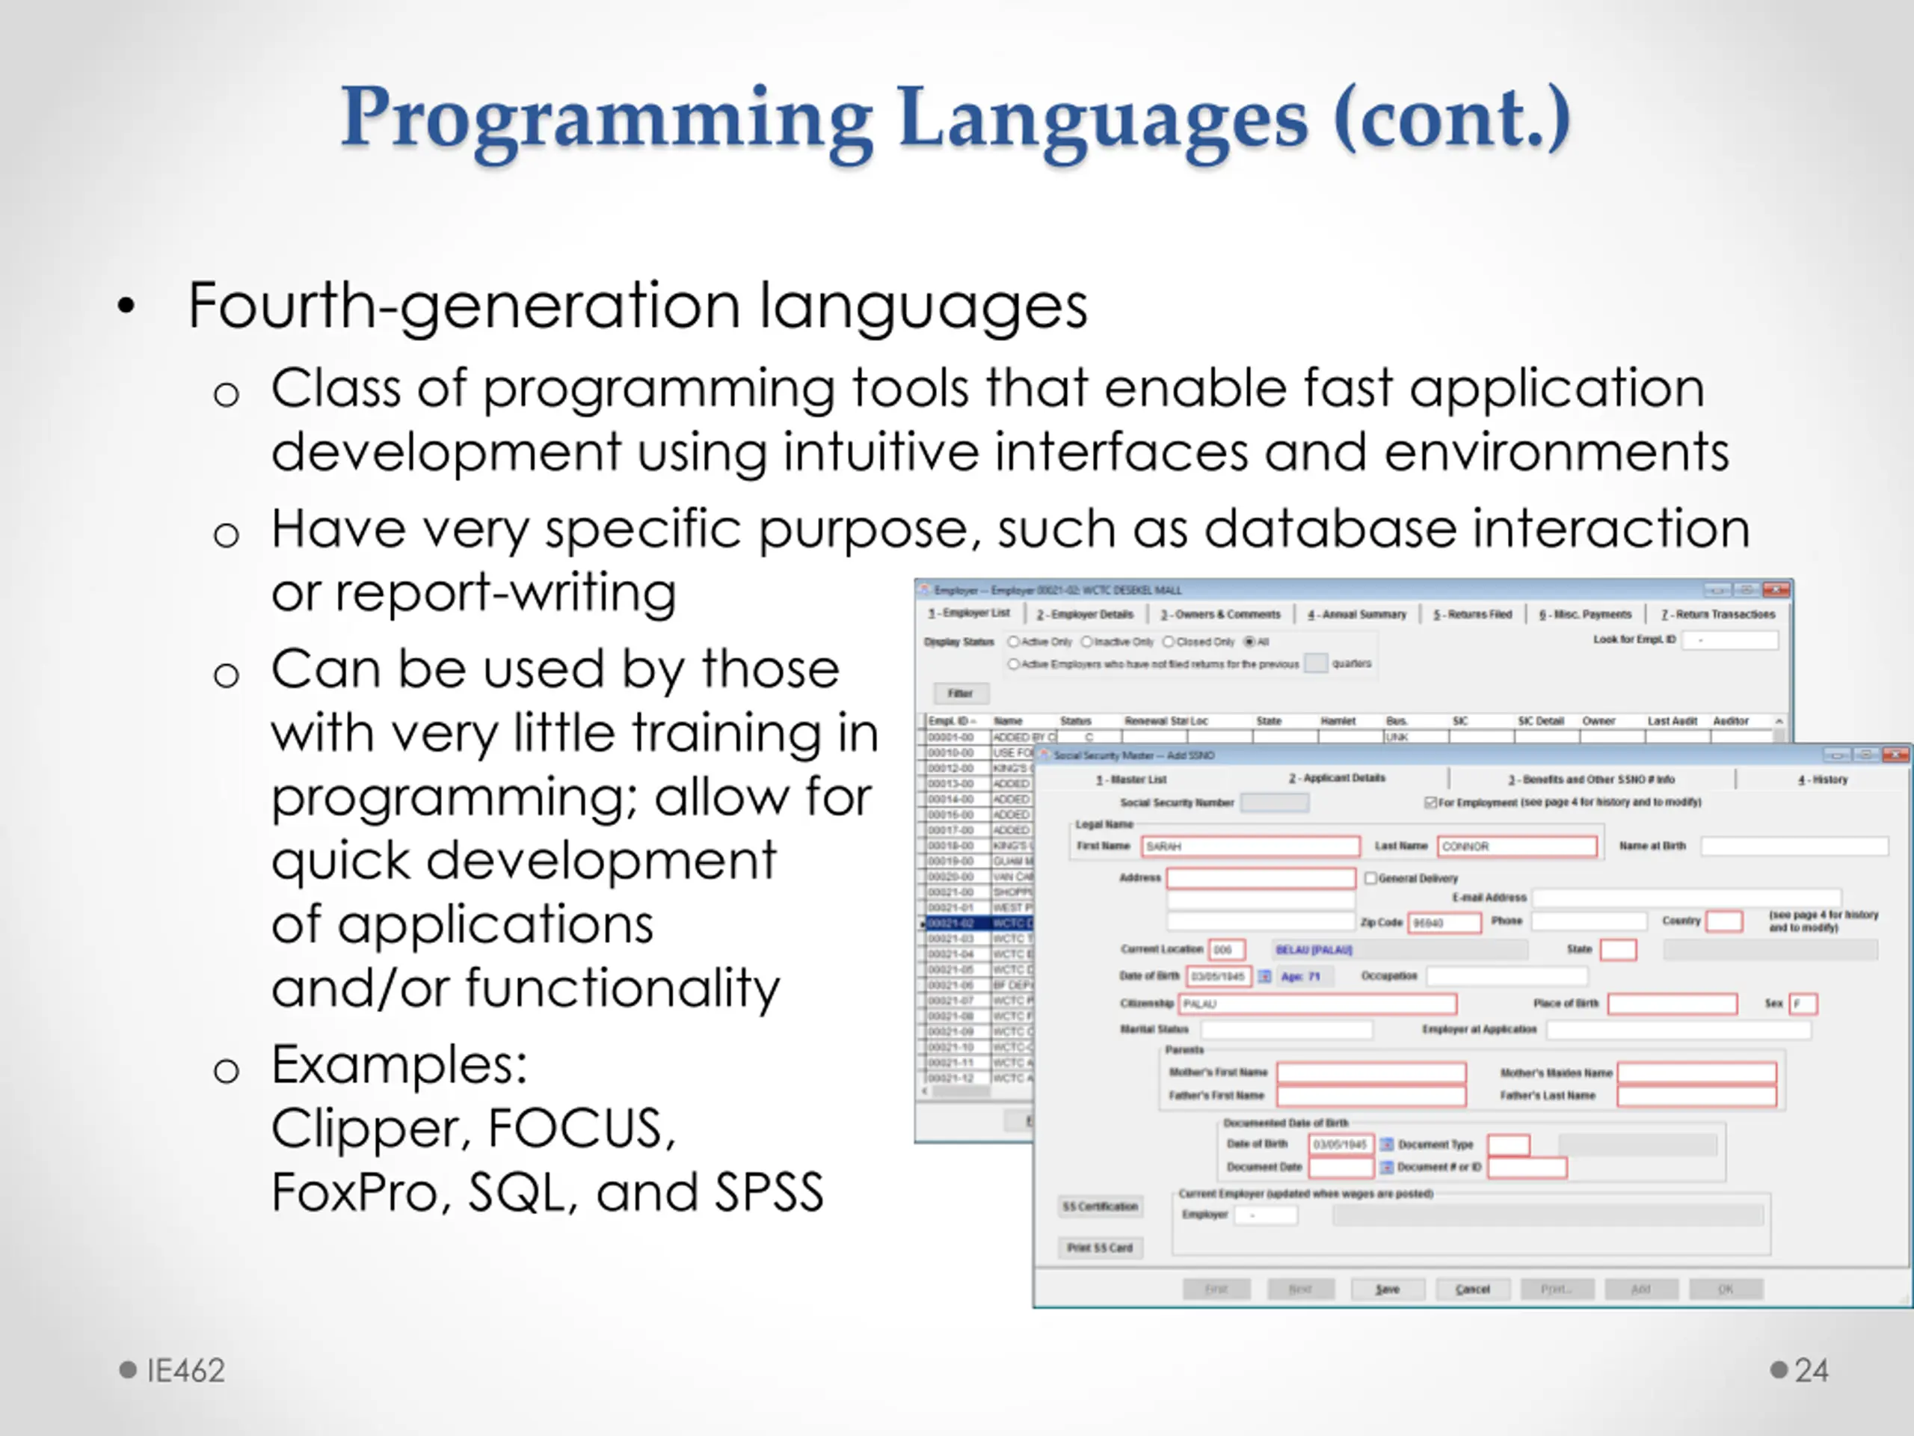The width and height of the screenshot is (1914, 1436).
Task: Focus the Phone field
Action: [1589, 921]
